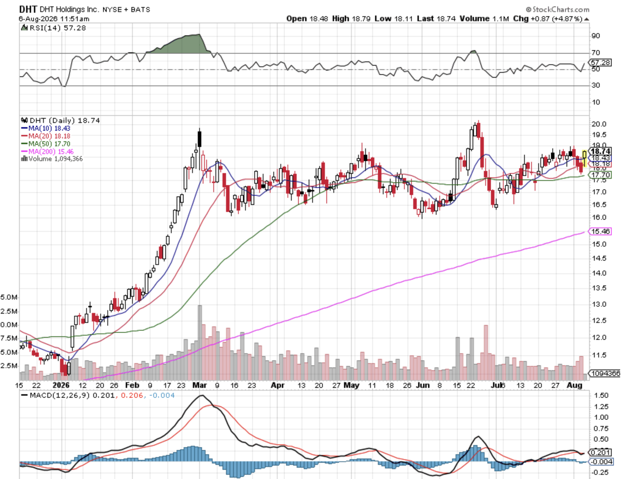Image resolution: width=635 pixels, height=479 pixels.
Task: Click the Volume 1,094,366 legend entry
Action: coord(55,159)
